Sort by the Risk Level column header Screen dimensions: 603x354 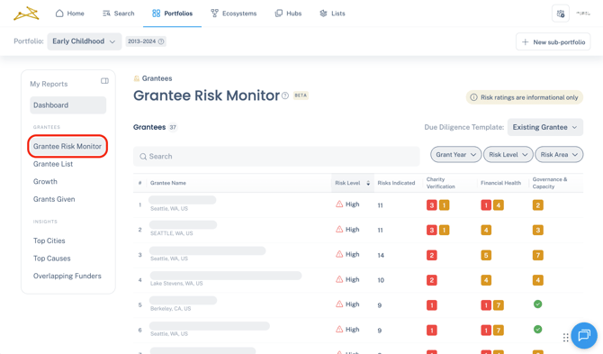point(352,183)
